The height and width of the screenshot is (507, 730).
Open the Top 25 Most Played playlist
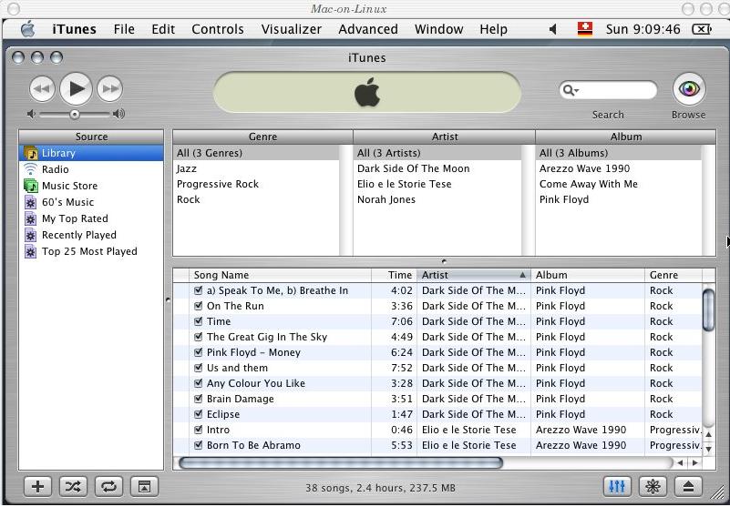[x=91, y=251]
